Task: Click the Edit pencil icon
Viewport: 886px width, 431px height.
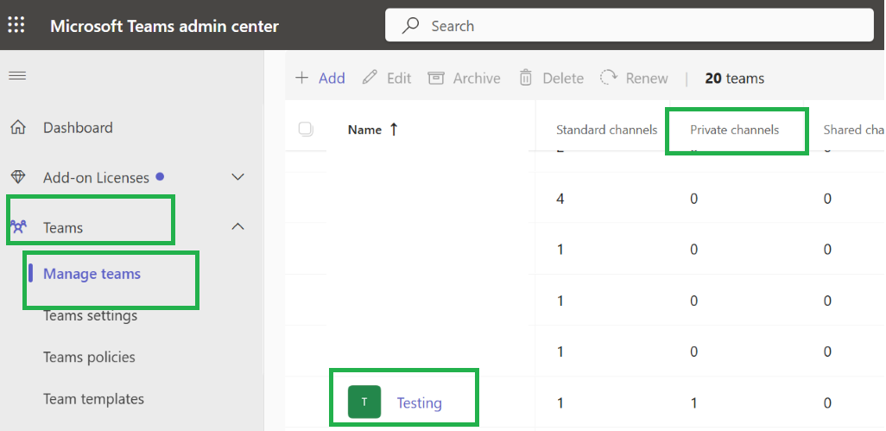Action: pyautogui.click(x=370, y=78)
